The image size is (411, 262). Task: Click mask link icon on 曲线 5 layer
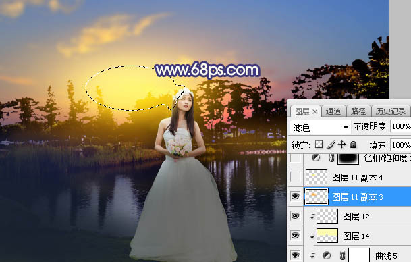click(341, 255)
